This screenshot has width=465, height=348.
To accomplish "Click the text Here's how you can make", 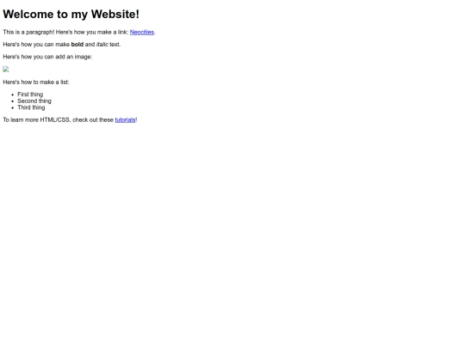I will click(x=36, y=45).
